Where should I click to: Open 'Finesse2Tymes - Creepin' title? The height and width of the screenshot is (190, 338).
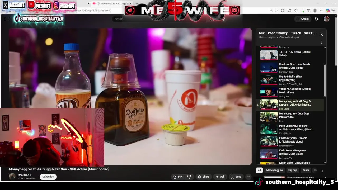293,140
